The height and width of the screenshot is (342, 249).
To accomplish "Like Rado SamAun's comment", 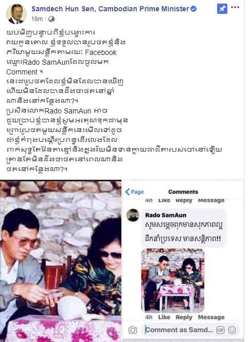I will point(164,317).
